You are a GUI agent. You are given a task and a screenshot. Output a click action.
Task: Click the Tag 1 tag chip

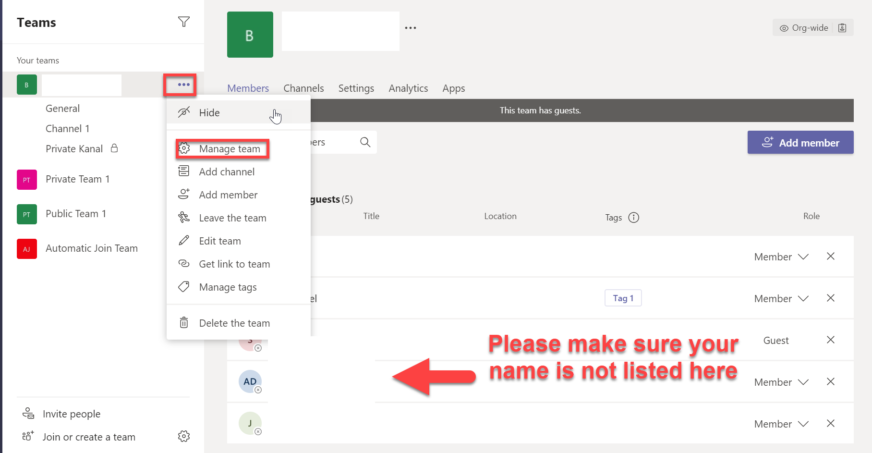(x=623, y=298)
